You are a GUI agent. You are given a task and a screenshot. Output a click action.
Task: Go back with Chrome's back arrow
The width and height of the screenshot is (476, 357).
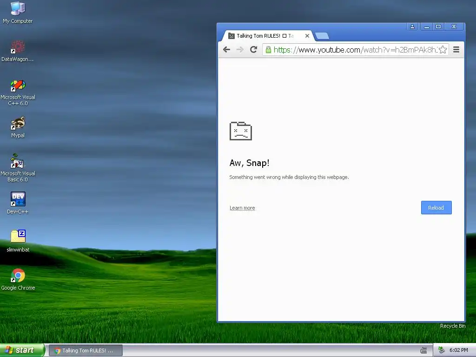click(x=226, y=49)
